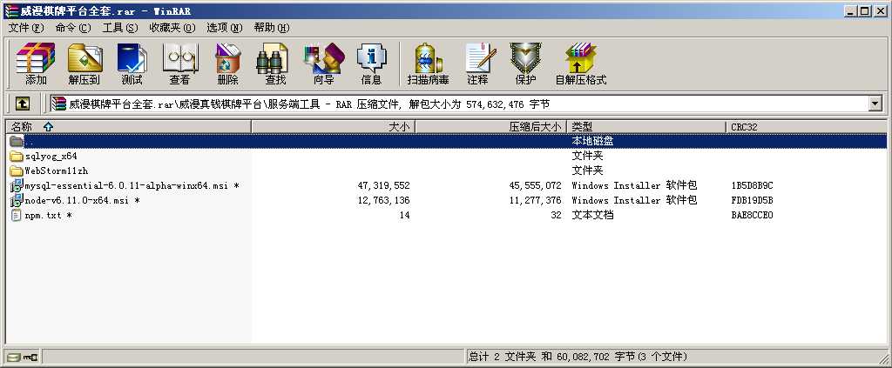This screenshot has height=368, width=892.
Task: Click the key password icon in status bar
Action: pyautogui.click(x=30, y=358)
